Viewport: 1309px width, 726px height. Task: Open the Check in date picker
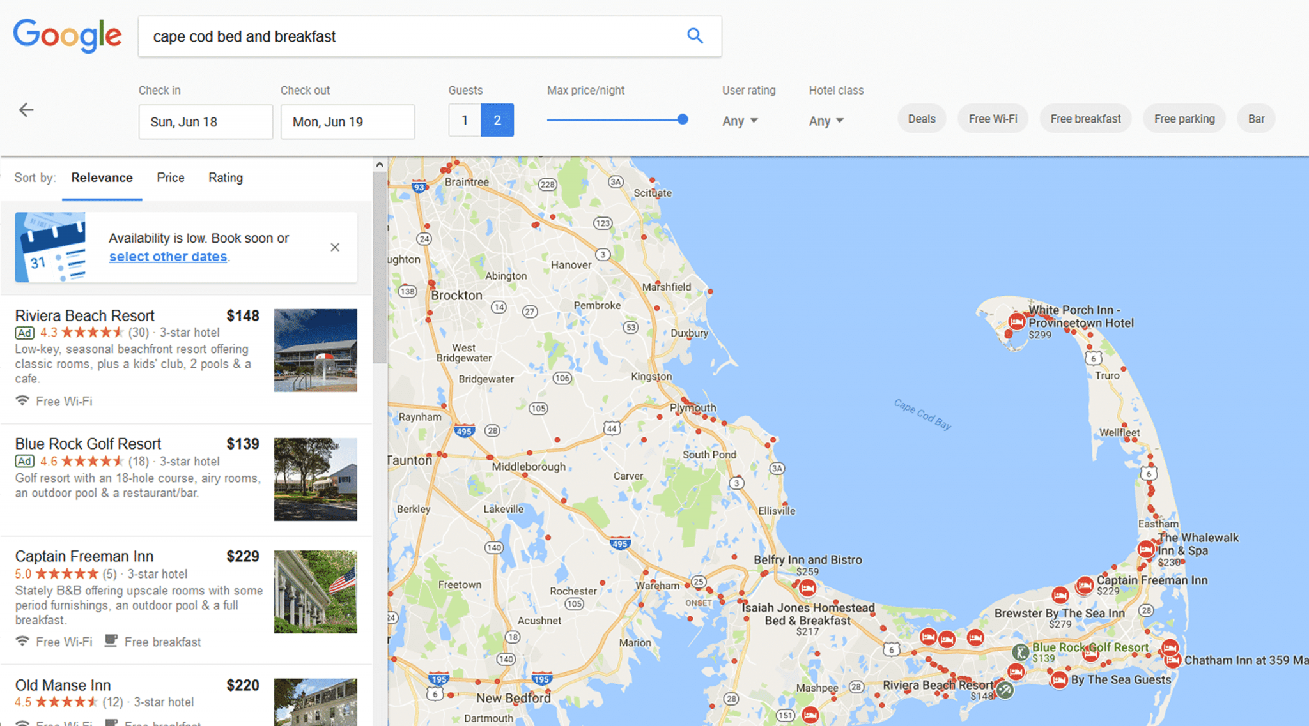point(206,122)
